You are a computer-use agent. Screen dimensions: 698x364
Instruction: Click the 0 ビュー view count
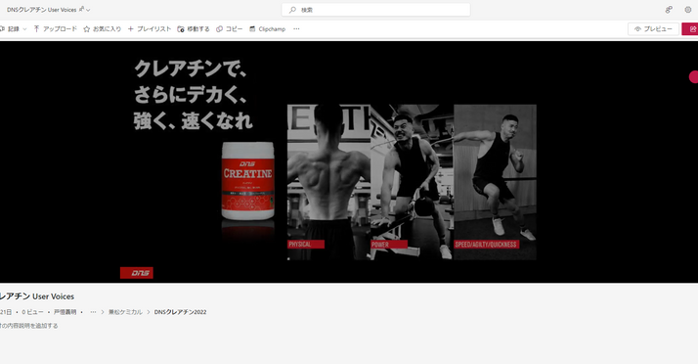(32, 312)
